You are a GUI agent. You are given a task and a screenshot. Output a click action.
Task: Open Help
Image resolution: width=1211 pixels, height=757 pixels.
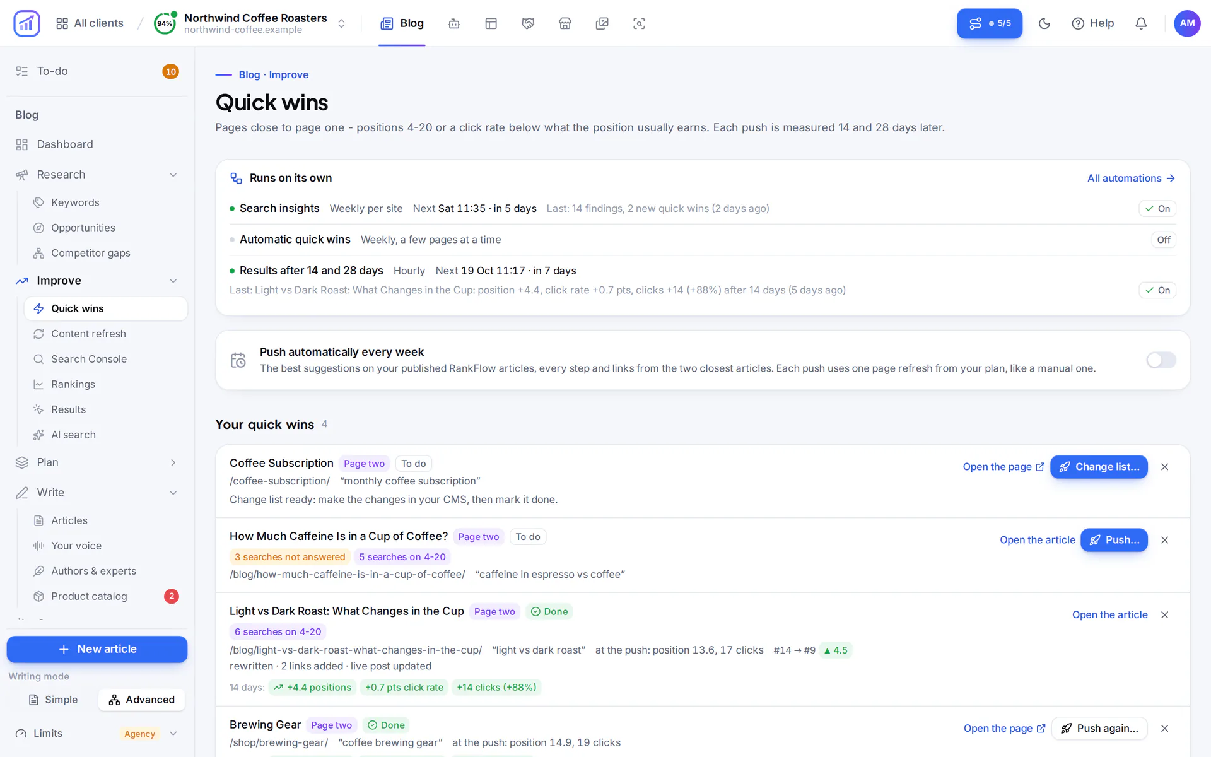[1092, 23]
